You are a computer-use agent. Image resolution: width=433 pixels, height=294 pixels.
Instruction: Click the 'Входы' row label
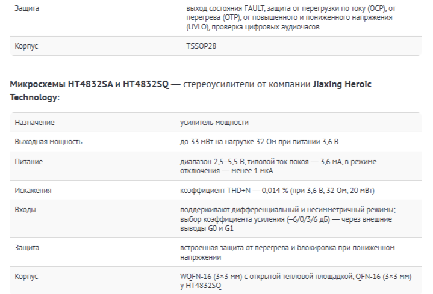[x=25, y=210]
